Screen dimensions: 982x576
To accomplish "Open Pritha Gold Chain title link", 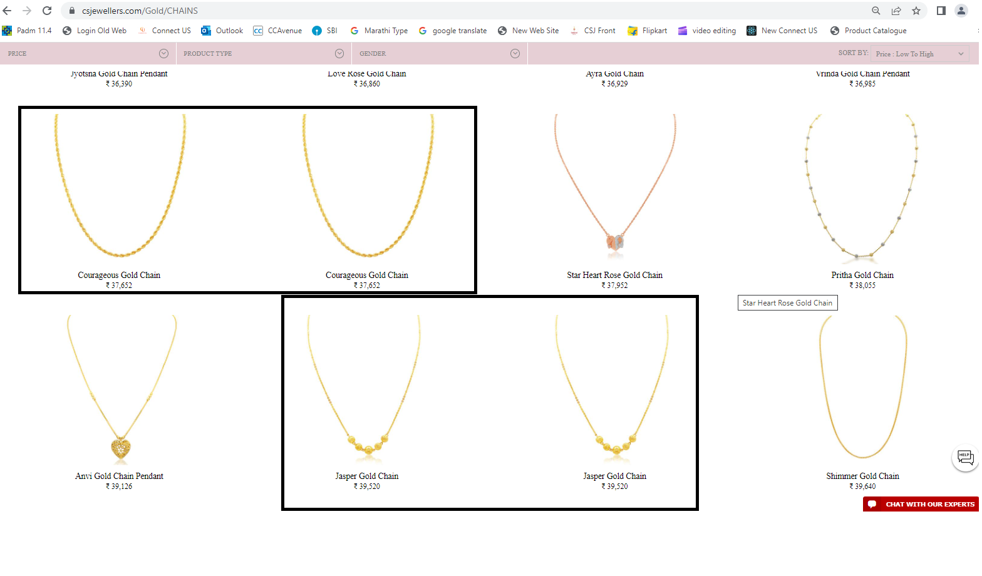I will (x=862, y=275).
